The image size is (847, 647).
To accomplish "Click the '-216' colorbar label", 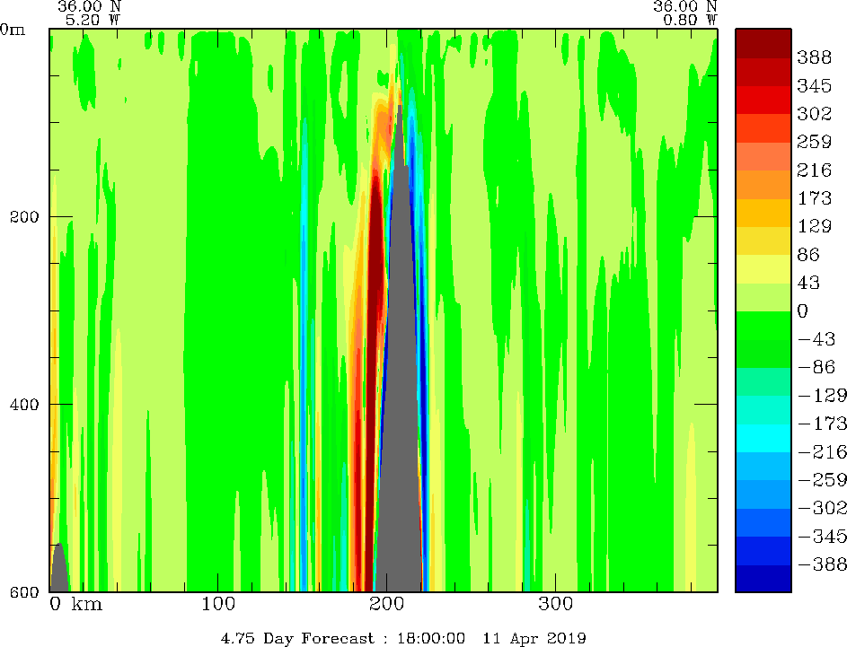I will tap(822, 451).
